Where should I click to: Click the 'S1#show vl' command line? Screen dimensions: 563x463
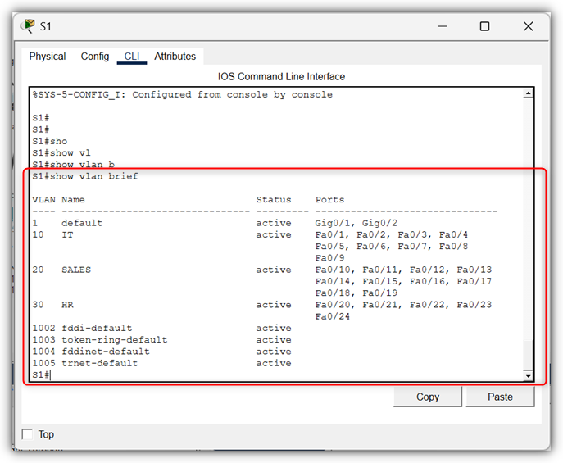pyautogui.click(x=61, y=153)
